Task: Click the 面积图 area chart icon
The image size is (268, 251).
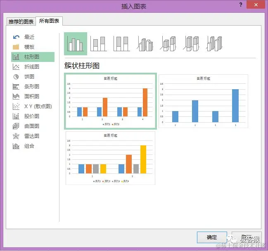Action: coord(16,97)
